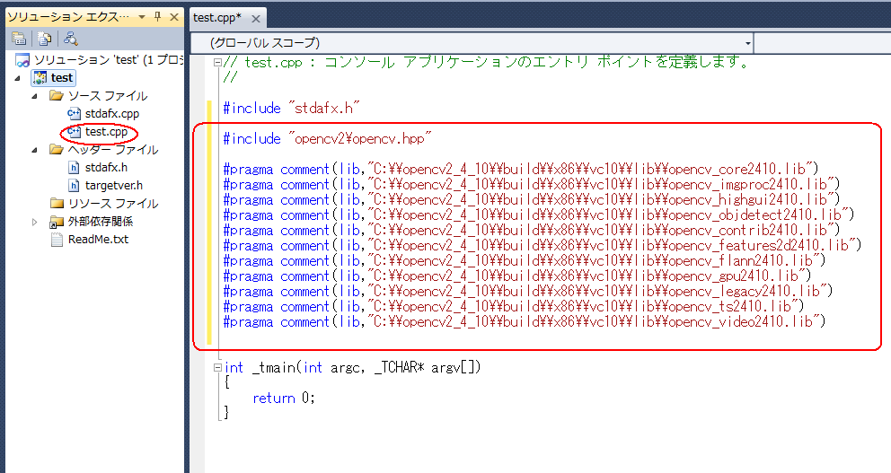
Task: Switch to the test.cpp* editor tab
Action: click(x=217, y=18)
